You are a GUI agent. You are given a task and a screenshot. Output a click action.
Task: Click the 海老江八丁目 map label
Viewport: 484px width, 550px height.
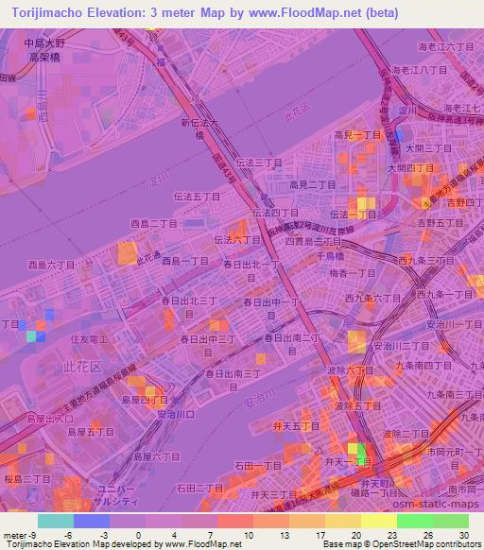(419, 70)
